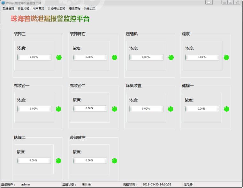Click the 储罐二 group title
243x188 pixels.
coord(20,137)
